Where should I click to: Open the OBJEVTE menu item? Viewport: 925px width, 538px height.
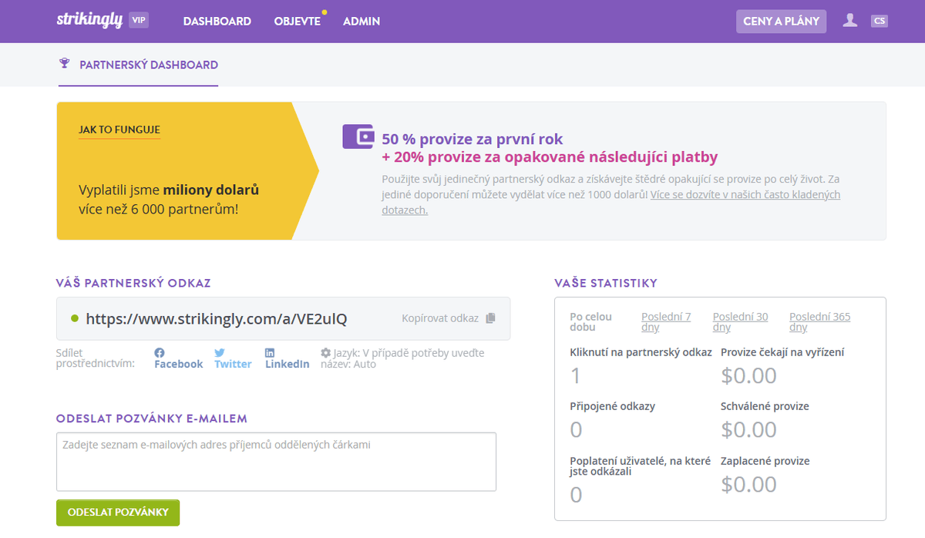click(x=297, y=22)
